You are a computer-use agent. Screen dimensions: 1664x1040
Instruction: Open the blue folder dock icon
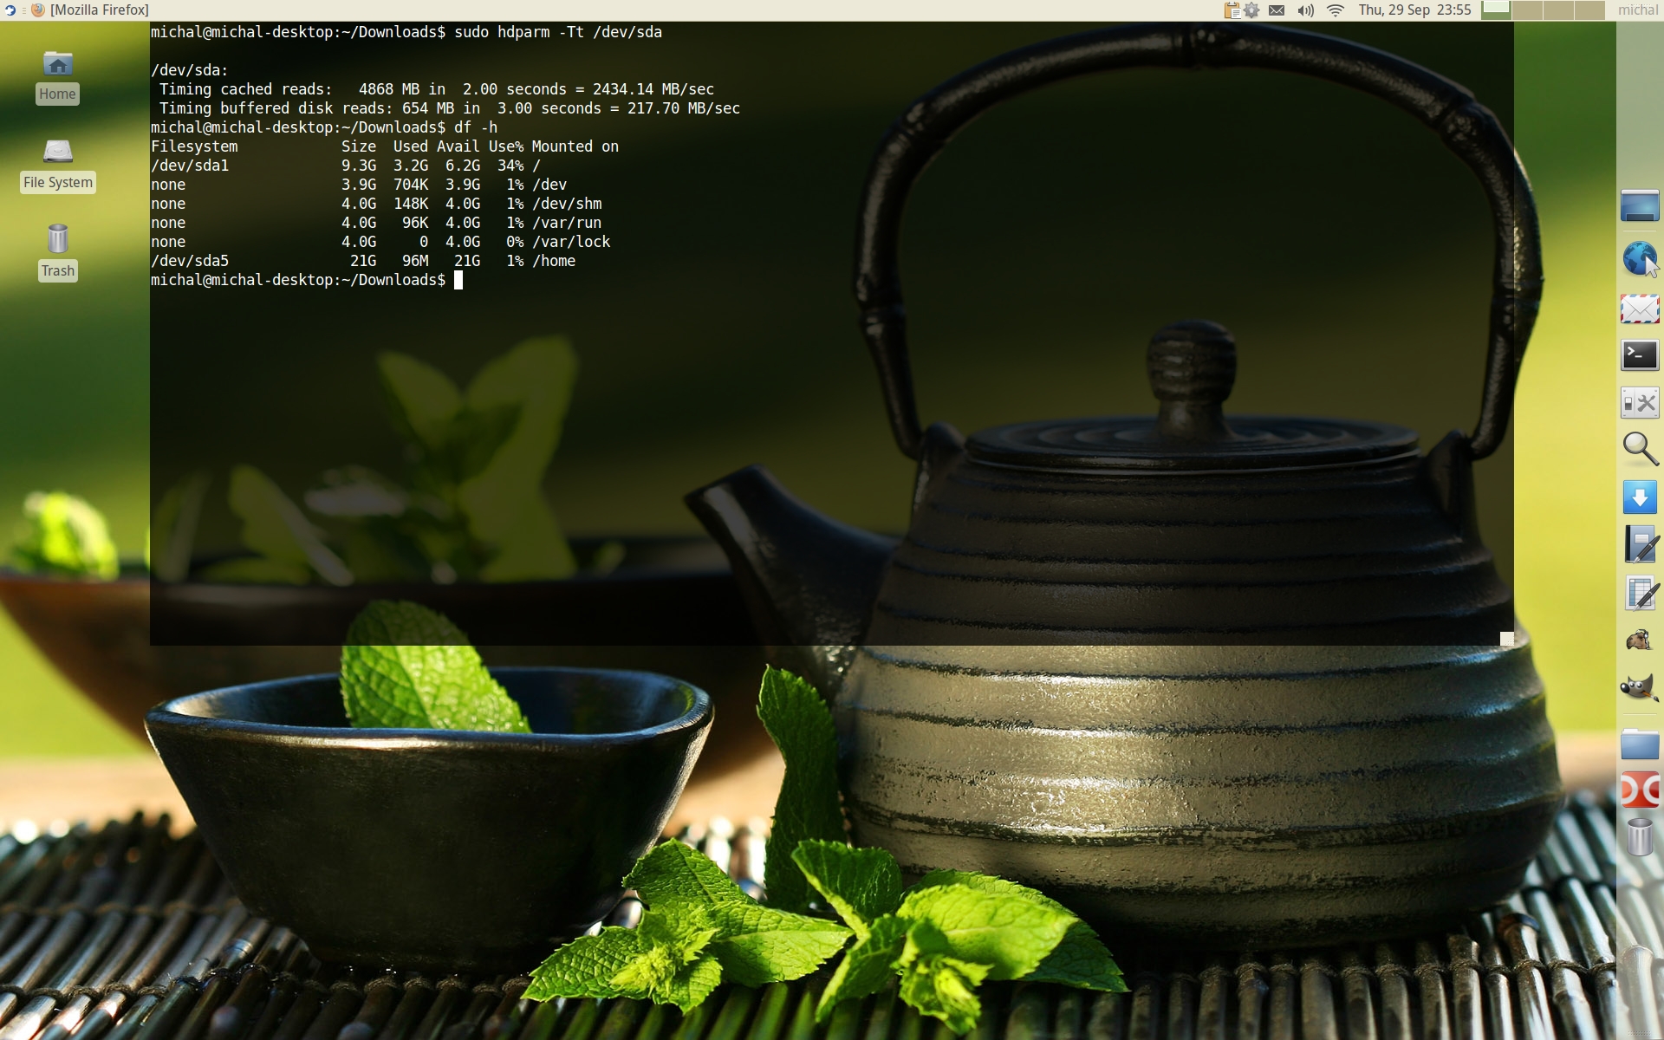[x=1640, y=744]
